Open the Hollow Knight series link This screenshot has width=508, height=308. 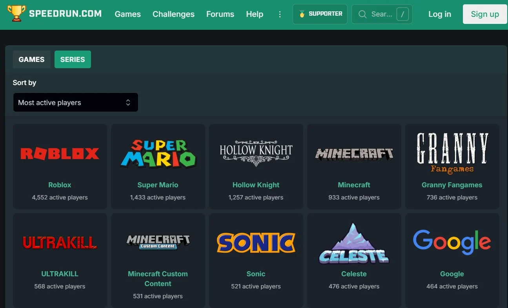256,185
